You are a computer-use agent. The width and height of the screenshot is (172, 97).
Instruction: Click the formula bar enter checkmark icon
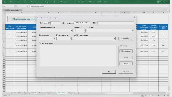point(23,6)
